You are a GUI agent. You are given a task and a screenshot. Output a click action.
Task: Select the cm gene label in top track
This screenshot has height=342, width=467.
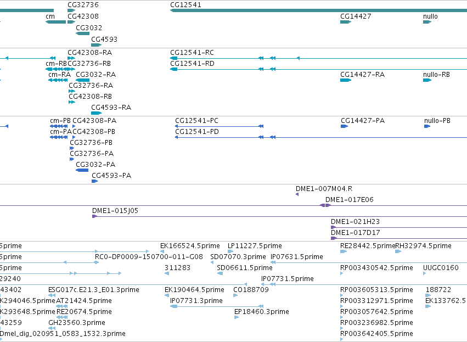[50, 16]
